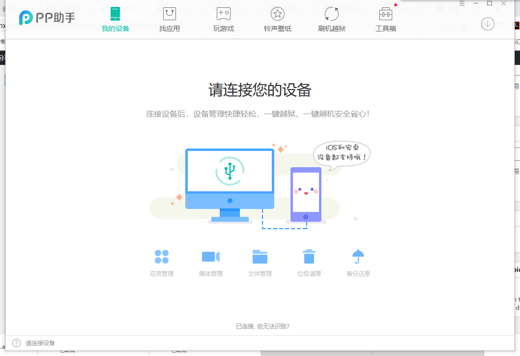Open the 玩游戏 games section

point(224,20)
